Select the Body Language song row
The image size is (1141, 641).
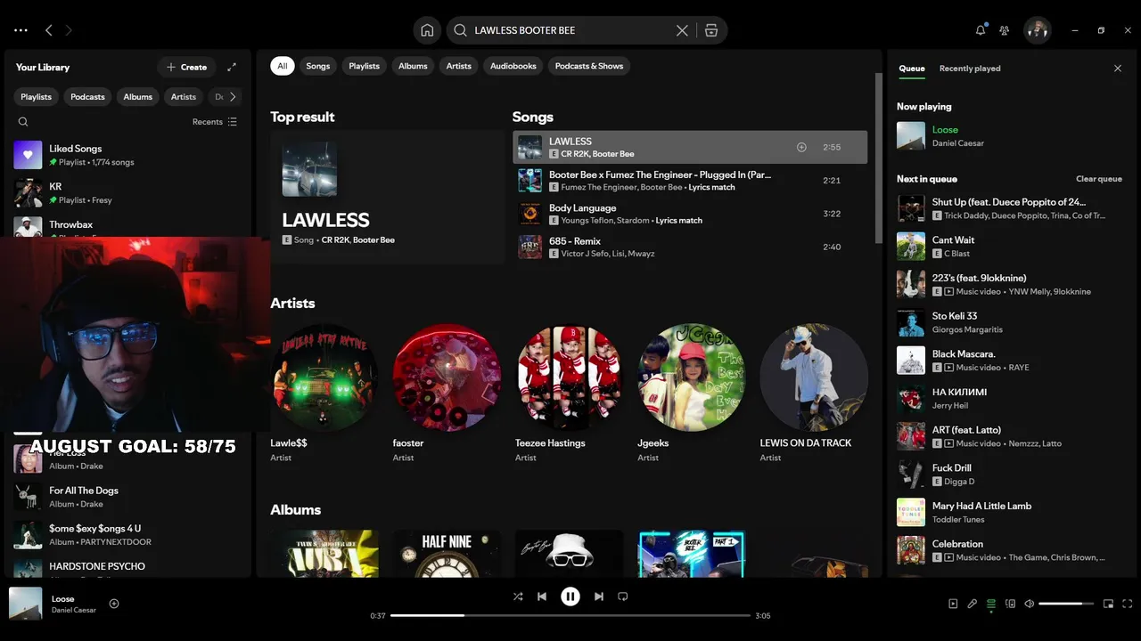point(690,214)
